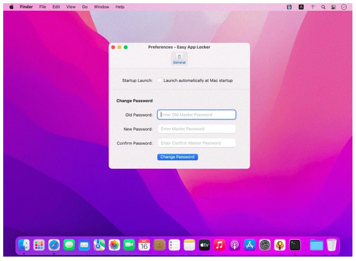This screenshot has height=261, width=356.
Task: Open the Apple menu
Action: click(x=12, y=7)
